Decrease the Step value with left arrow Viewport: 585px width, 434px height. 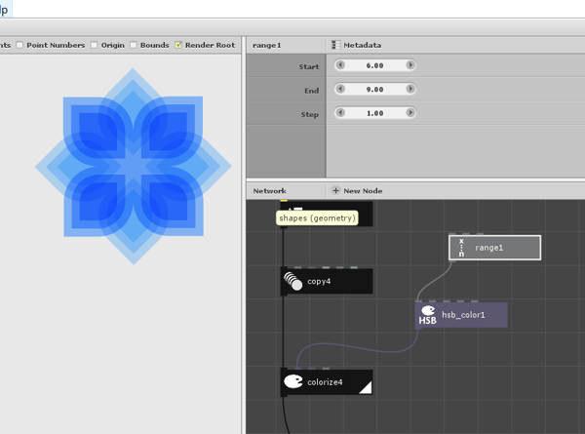click(x=340, y=113)
